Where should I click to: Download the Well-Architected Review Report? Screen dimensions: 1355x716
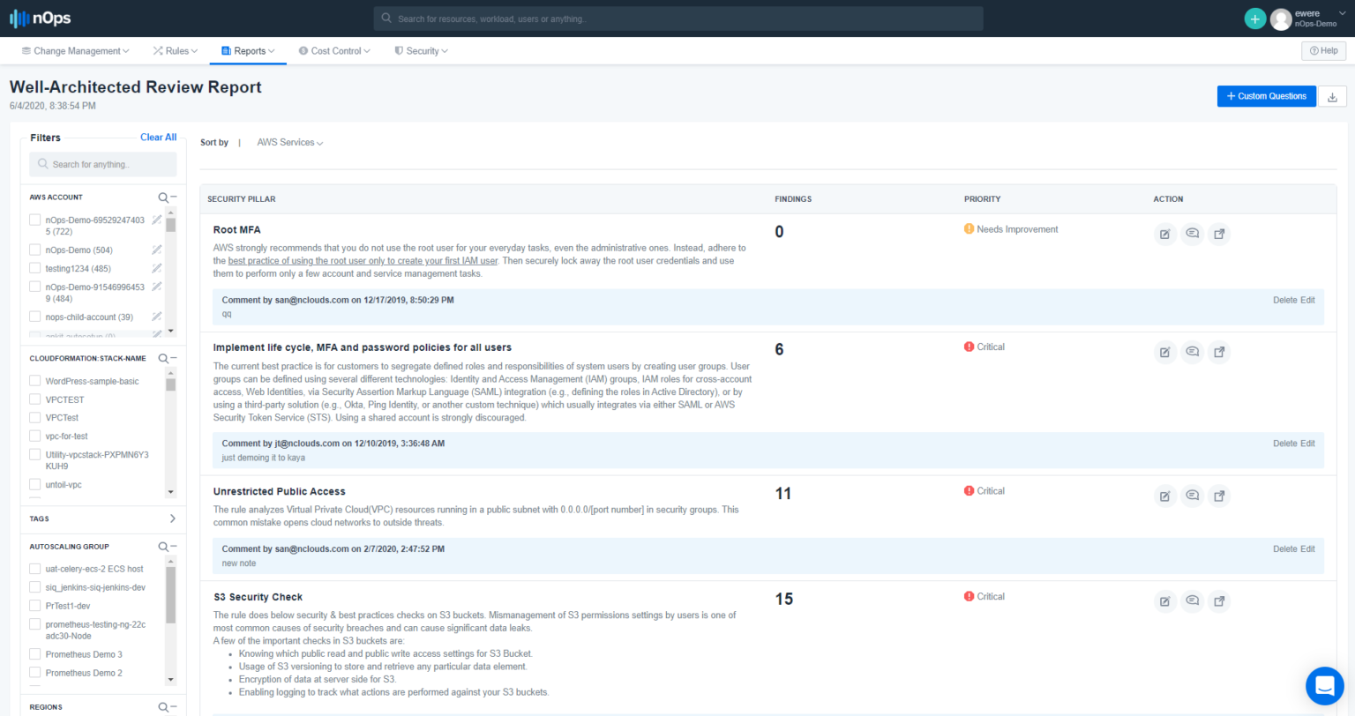pos(1332,96)
